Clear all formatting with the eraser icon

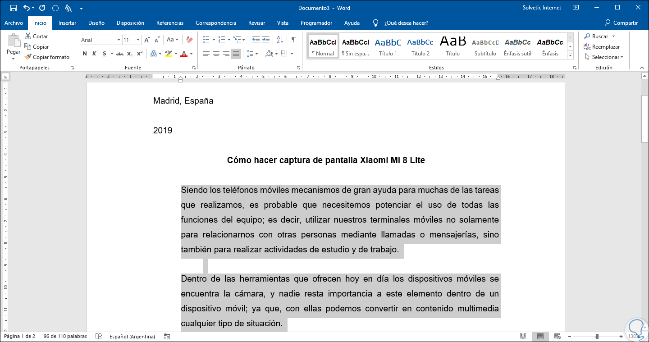point(189,40)
